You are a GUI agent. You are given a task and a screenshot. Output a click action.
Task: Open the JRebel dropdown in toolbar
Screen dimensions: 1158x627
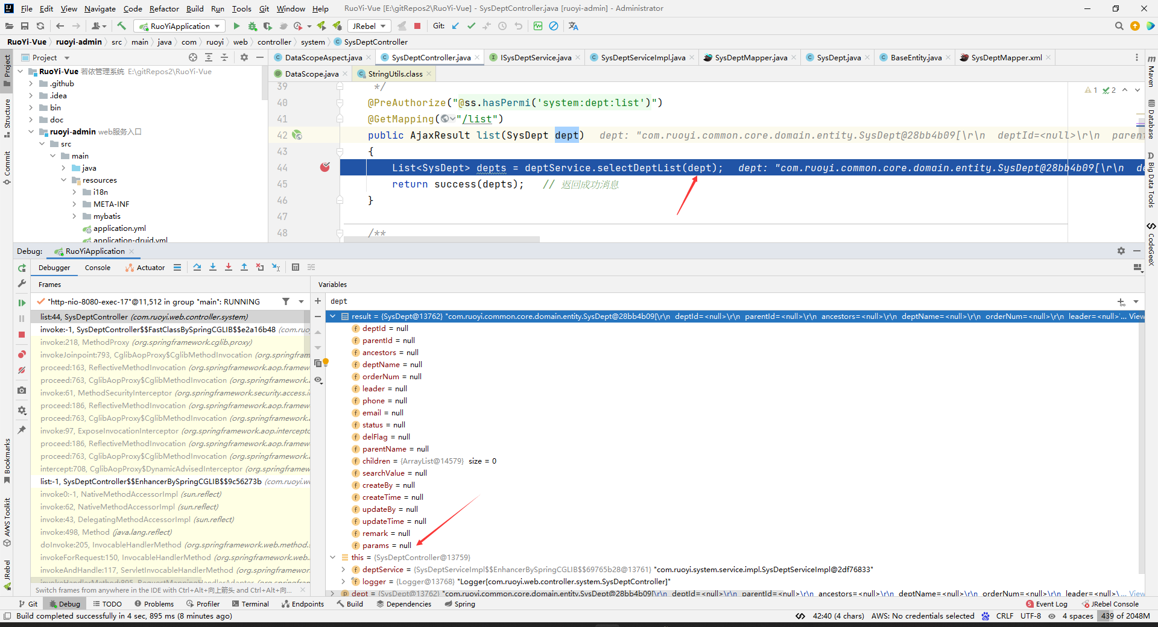pos(369,26)
